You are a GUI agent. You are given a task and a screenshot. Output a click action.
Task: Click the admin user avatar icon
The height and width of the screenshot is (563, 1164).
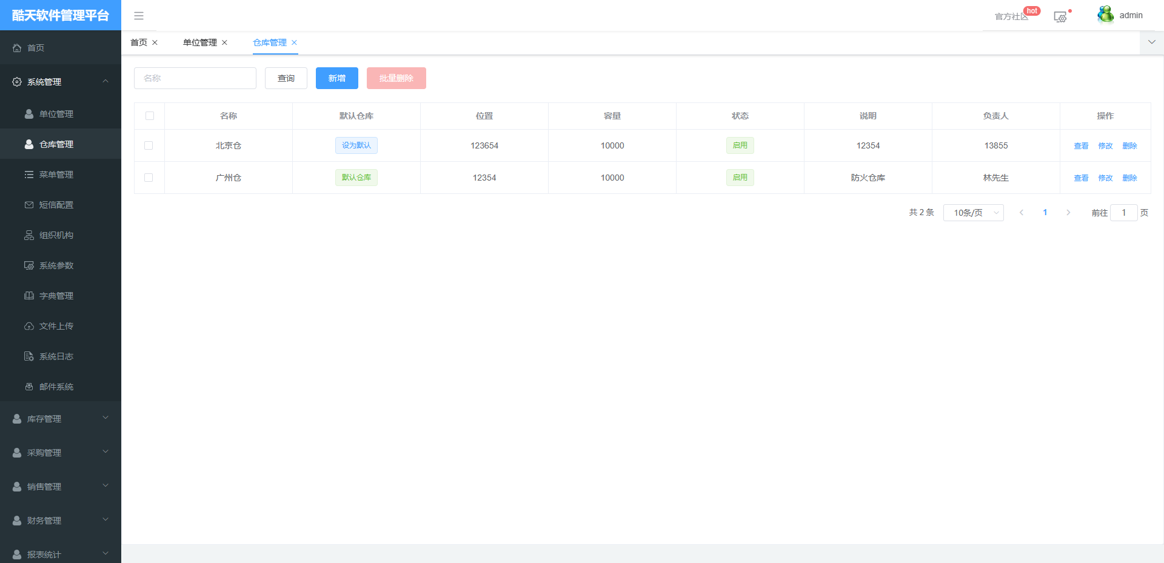click(x=1105, y=15)
